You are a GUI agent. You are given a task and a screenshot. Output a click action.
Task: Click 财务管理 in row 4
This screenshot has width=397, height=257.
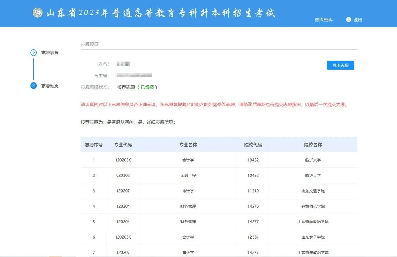tap(188, 206)
